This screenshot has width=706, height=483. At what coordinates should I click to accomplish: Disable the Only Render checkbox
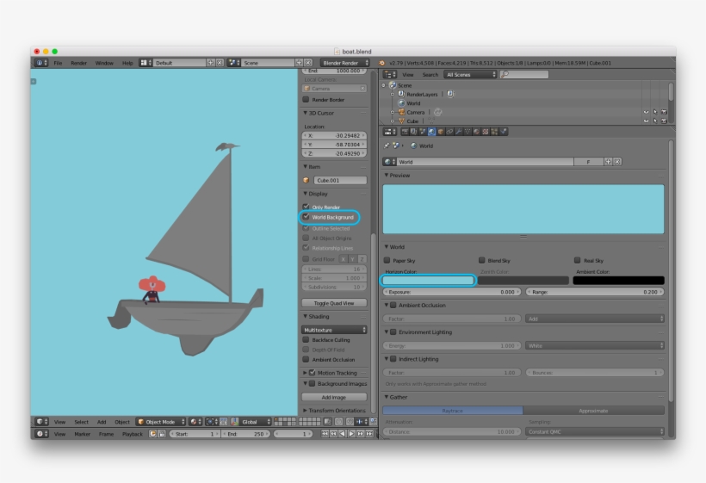(306, 207)
